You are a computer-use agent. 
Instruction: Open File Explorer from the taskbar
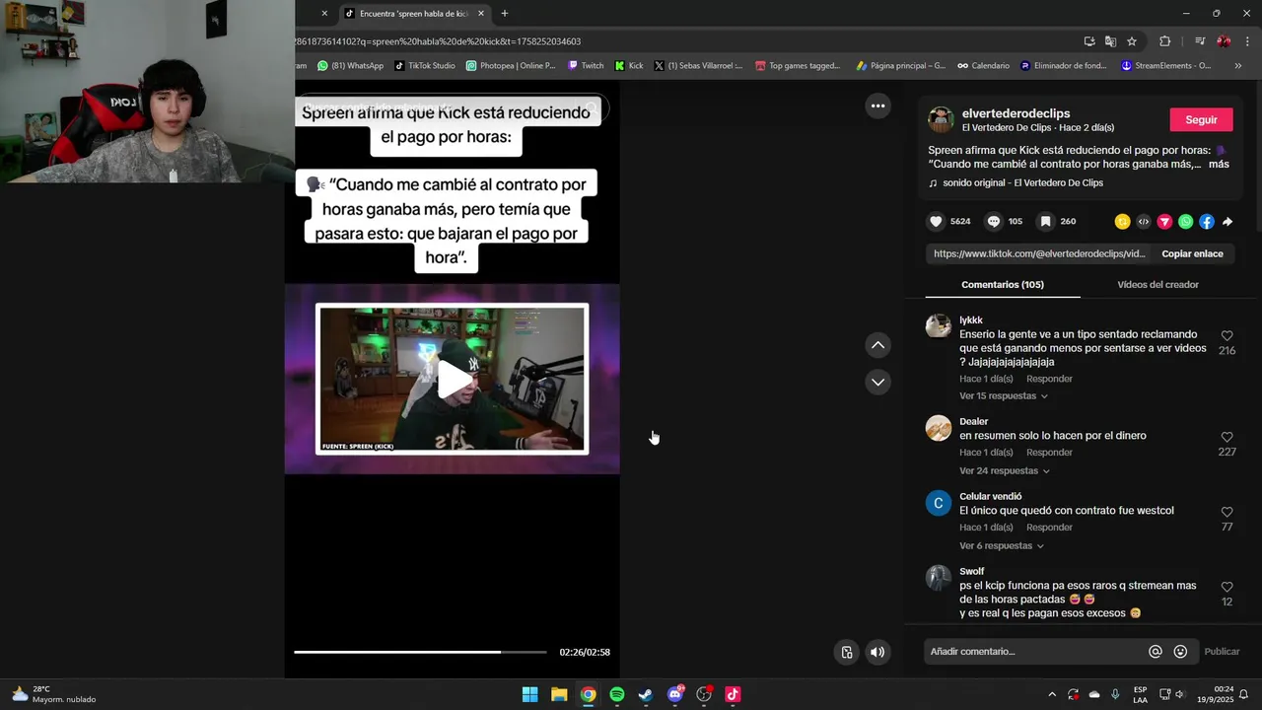559,694
